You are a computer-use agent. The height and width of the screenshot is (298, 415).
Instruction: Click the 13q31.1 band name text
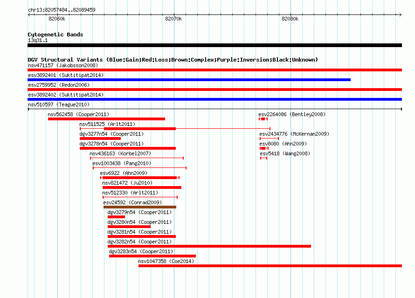click(x=38, y=40)
